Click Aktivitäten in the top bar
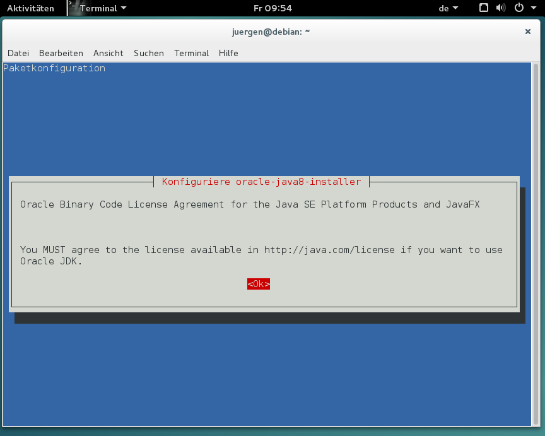 click(x=30, y=8)
